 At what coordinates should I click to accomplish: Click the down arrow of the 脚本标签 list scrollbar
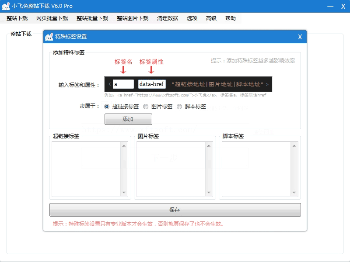(294, 193)
